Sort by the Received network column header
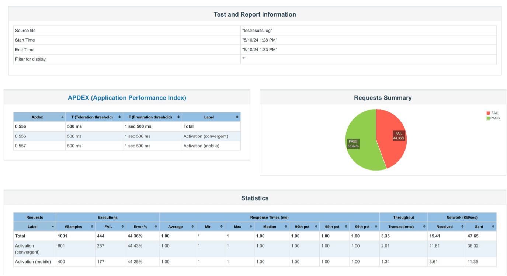Image resolution: width=507 pixels, height=276 pixels. pyautogui.click(x=444, y=227)
